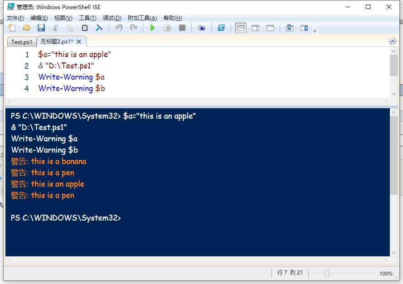Image resolution: width=403 pixels, height=284 pixels.
Task: Click the 行 7 列 21 status indicator
Action: click(290, 272)
